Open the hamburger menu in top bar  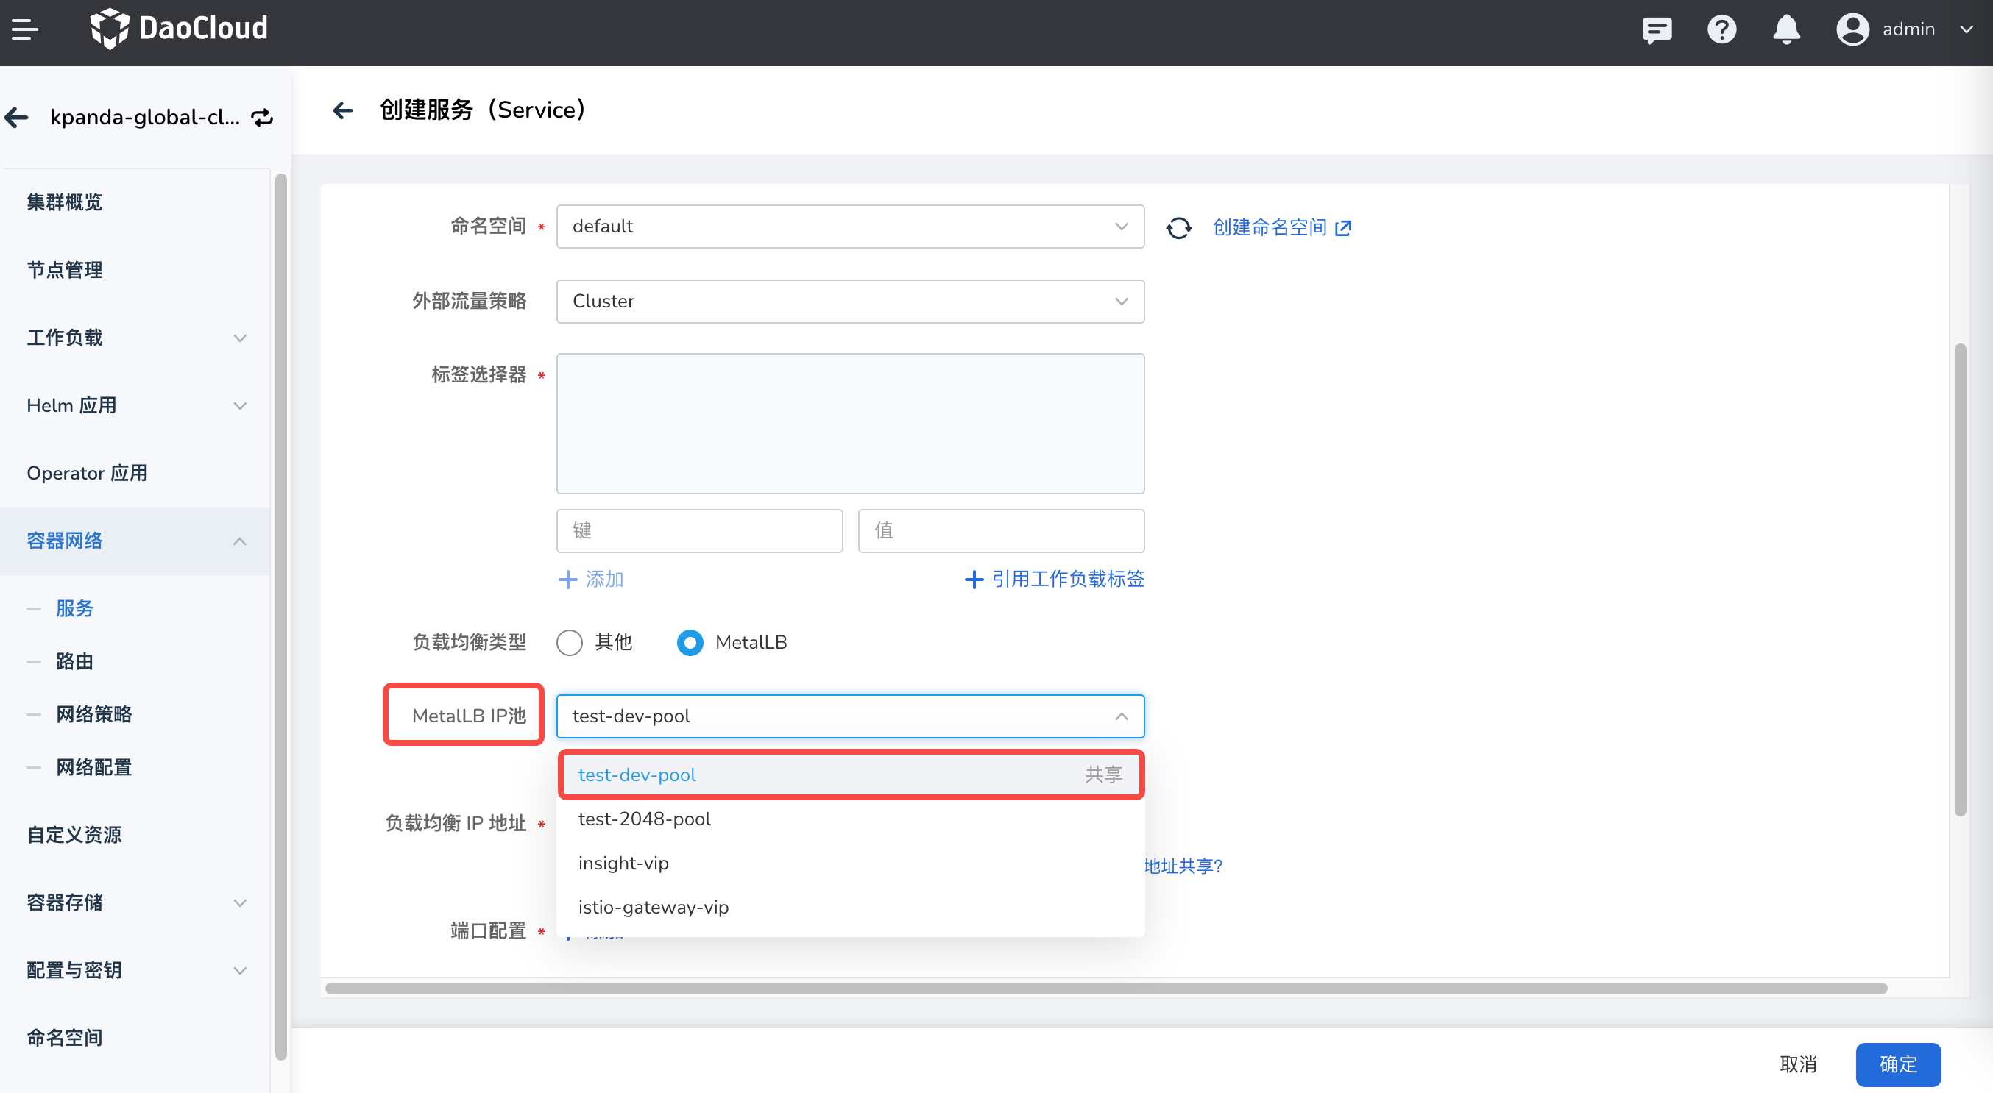[25, 29]
